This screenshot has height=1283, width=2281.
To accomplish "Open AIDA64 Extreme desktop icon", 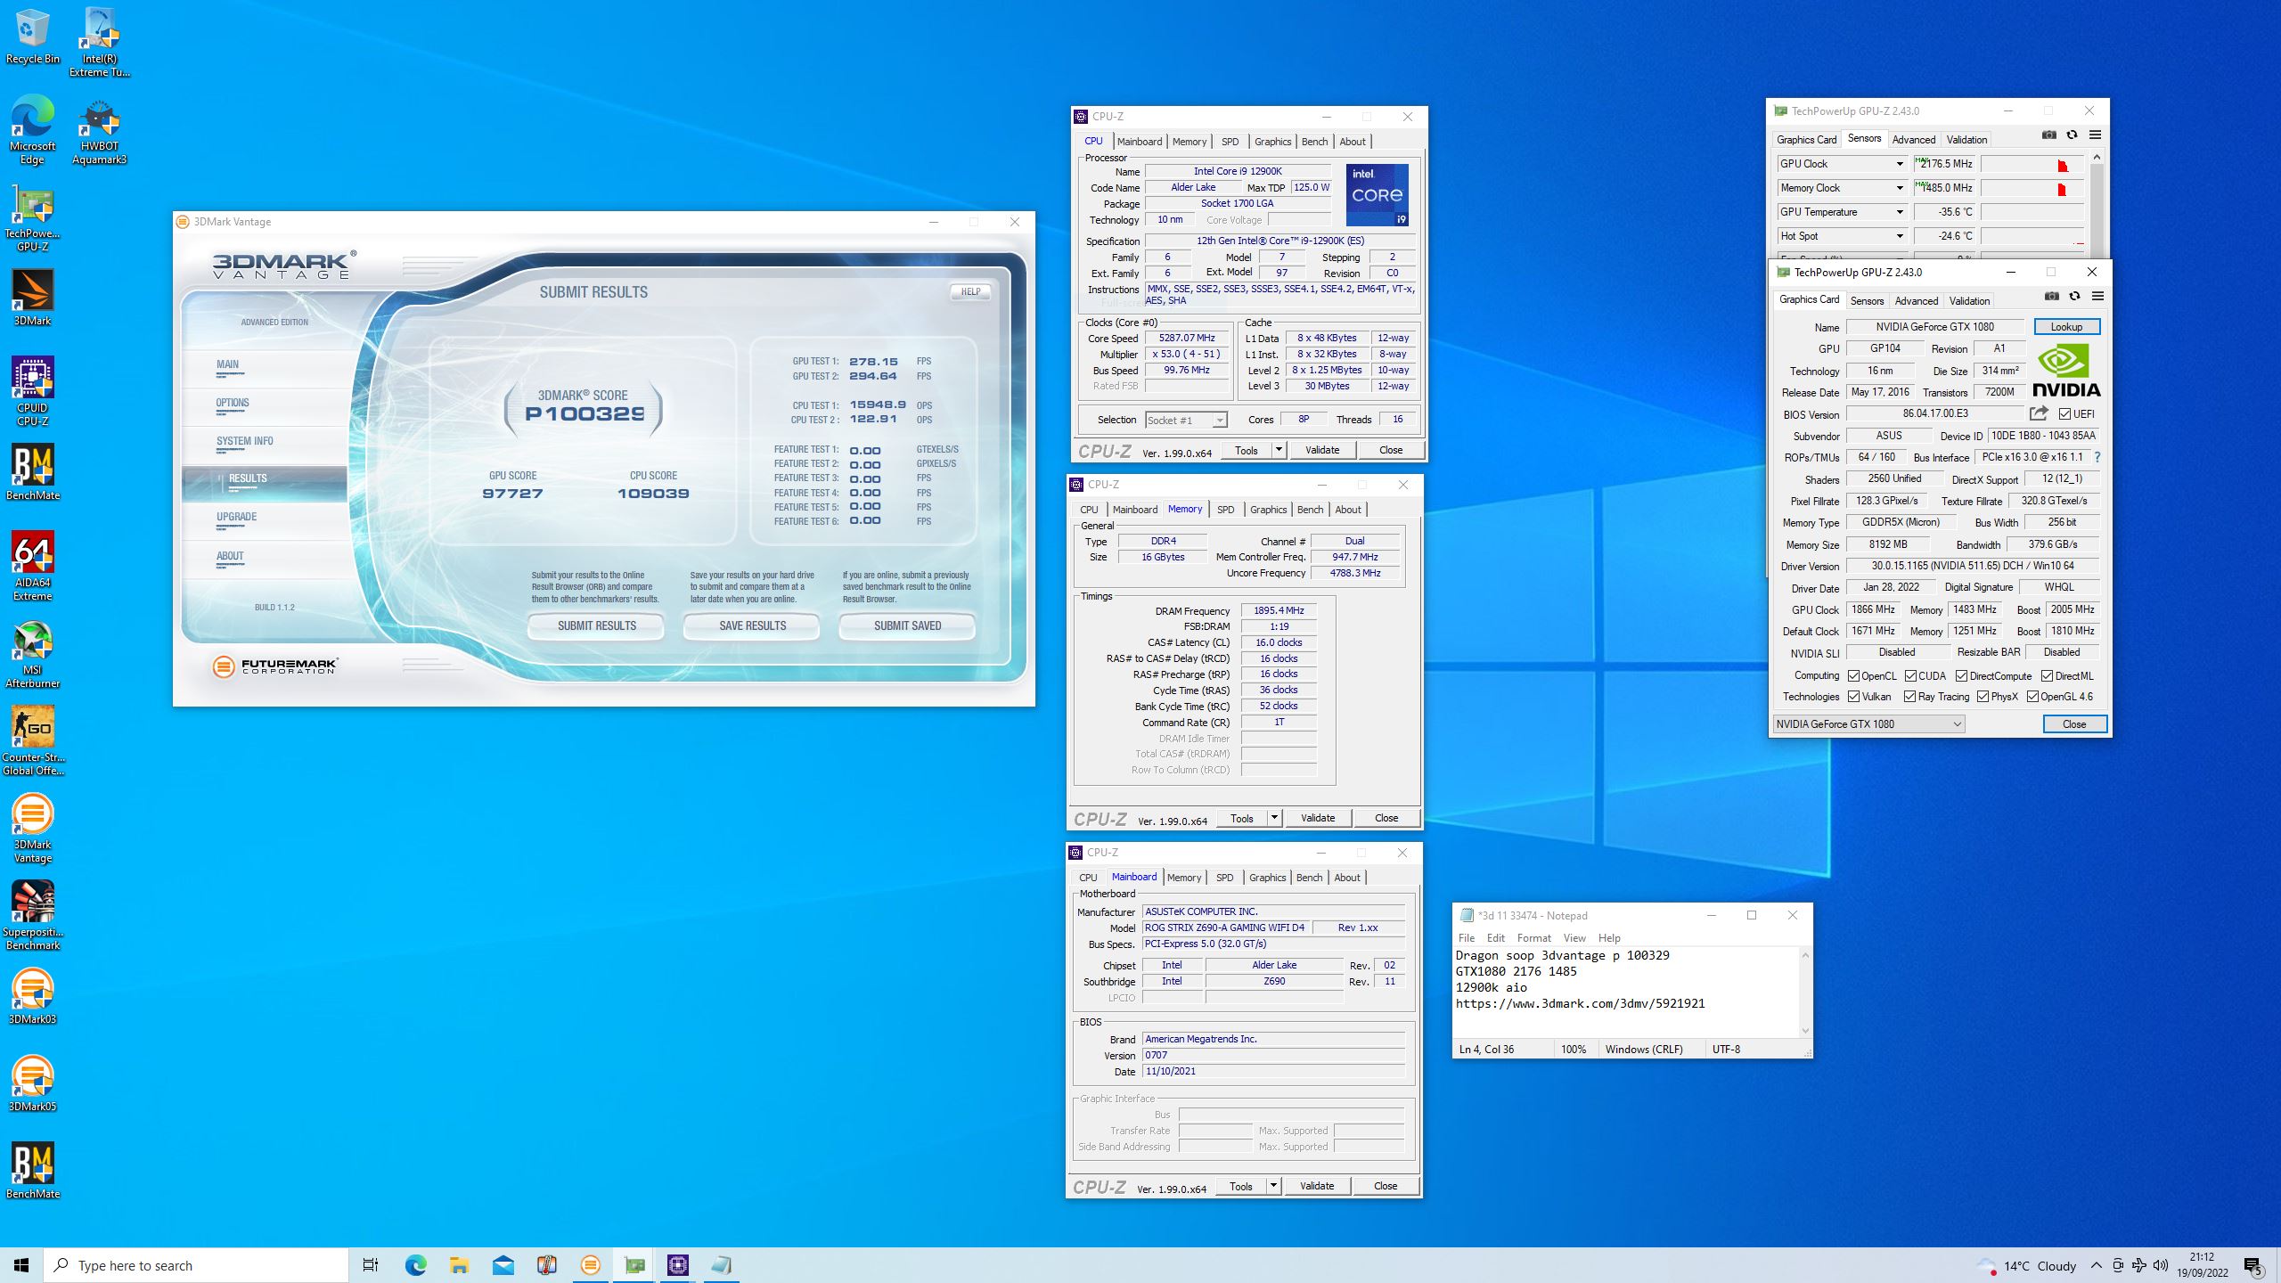I will (x=33, y=566).
